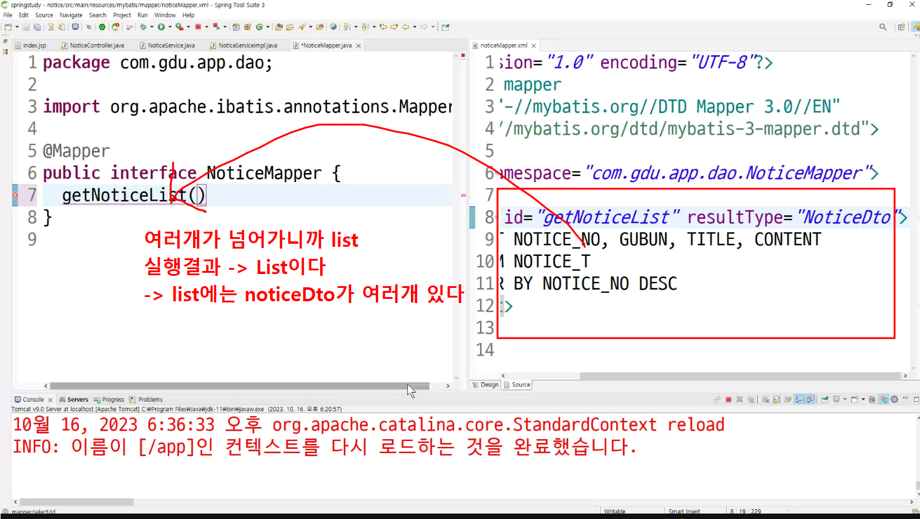The image size is (920, 519).
Task: Open the dropdown arrow next to New
Action: click(x=17, y=27)
